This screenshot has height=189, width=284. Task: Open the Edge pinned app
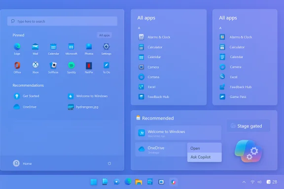[x=17, y=49]
